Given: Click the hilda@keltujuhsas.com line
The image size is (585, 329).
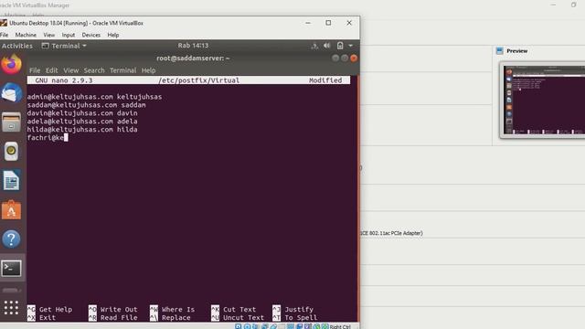Looking at the screenshot, I should (82, 130).
